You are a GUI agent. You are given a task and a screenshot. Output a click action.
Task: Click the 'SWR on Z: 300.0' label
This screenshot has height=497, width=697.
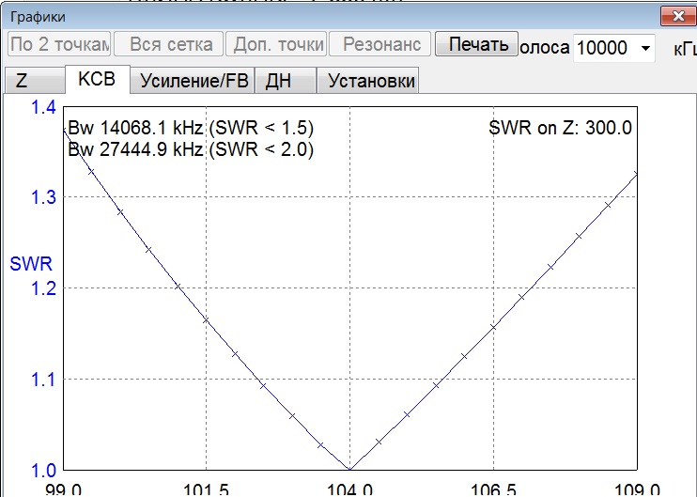click(560, 128)
